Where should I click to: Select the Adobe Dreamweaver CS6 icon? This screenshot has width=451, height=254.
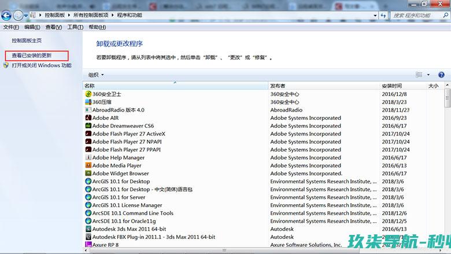(88, 126)
